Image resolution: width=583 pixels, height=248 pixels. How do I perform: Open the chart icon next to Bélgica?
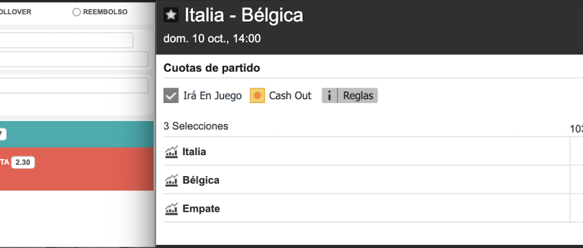tap(171, 180)
